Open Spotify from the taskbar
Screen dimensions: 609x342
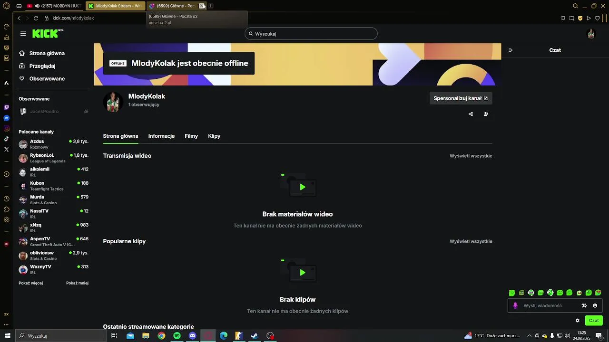[177, 336]
